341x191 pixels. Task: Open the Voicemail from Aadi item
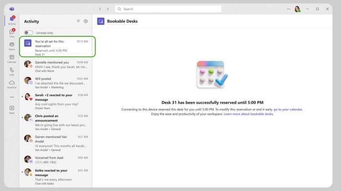coord(56,160)
